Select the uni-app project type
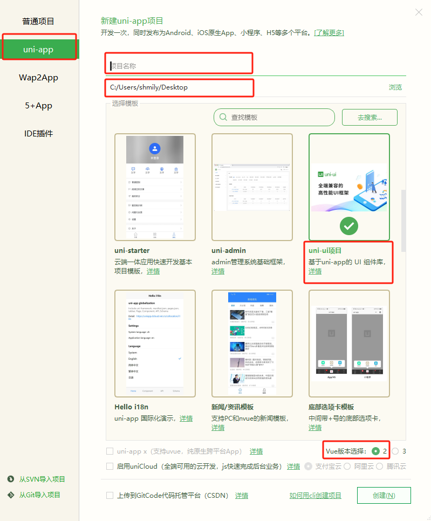431x521 pixels. click(x=38, y=50)
